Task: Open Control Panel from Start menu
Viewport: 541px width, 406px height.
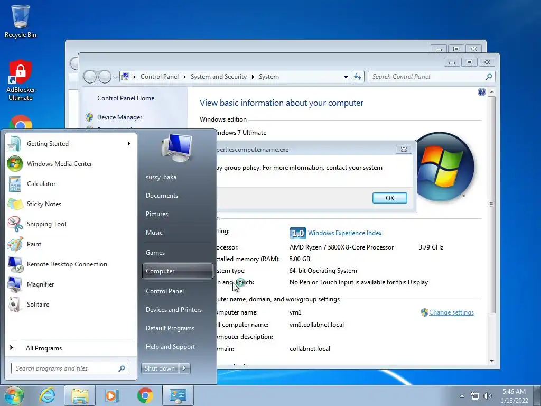Action: [x=165, y=291]
